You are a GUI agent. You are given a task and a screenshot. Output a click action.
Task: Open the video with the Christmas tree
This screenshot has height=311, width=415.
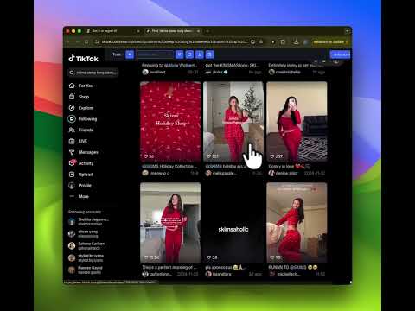point(233,122)
